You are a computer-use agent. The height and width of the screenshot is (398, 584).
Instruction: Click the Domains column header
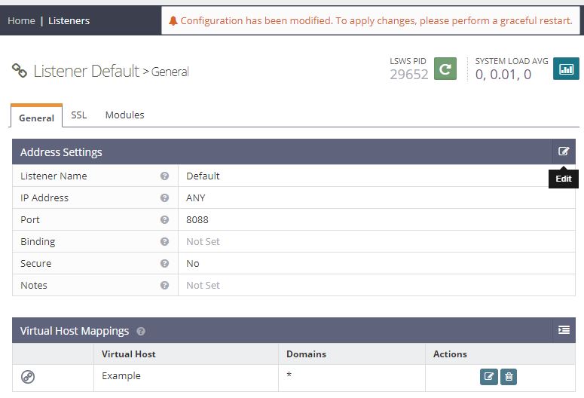306,354
